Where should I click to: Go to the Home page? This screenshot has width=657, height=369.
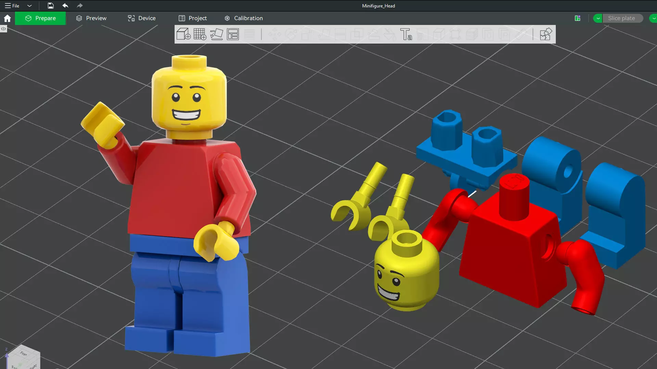[x=7, y=18]
